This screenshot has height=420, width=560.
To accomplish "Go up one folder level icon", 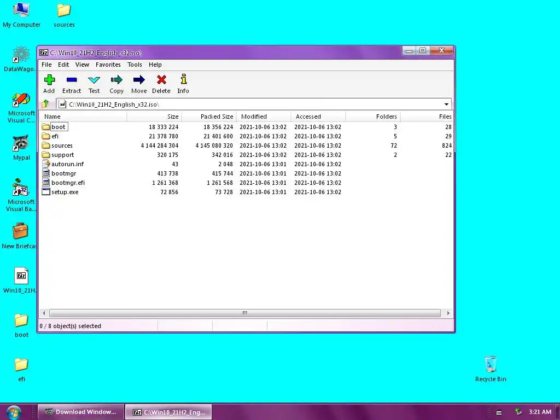I will tap(45, 104).
